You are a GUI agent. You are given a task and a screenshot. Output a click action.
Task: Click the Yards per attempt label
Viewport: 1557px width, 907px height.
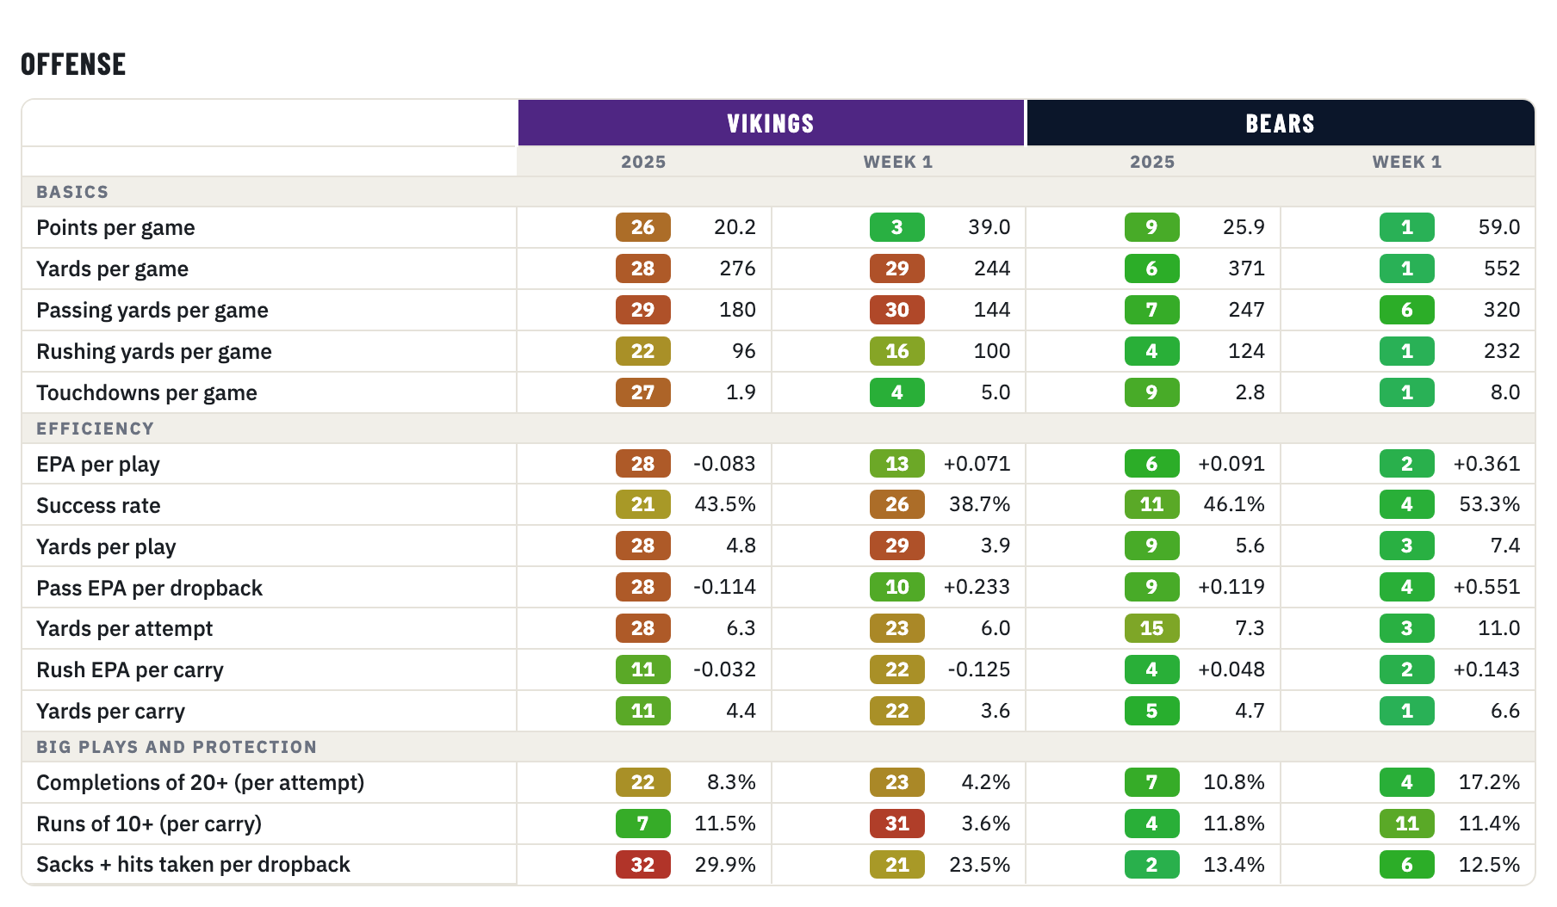124,629
